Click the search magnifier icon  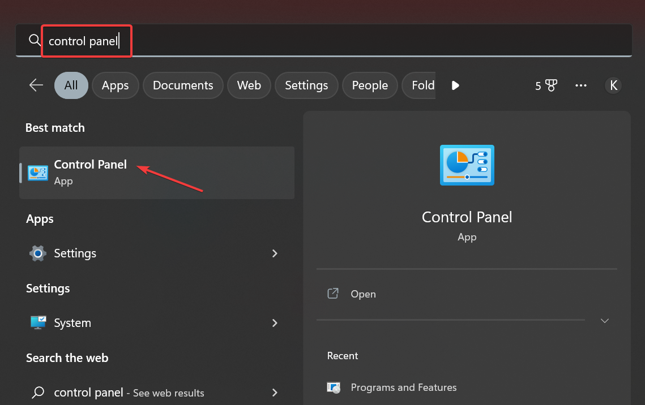click(x=35, y=40)
